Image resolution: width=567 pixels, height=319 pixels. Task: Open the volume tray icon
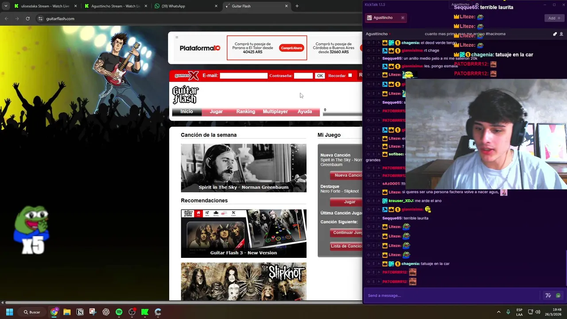538,312
